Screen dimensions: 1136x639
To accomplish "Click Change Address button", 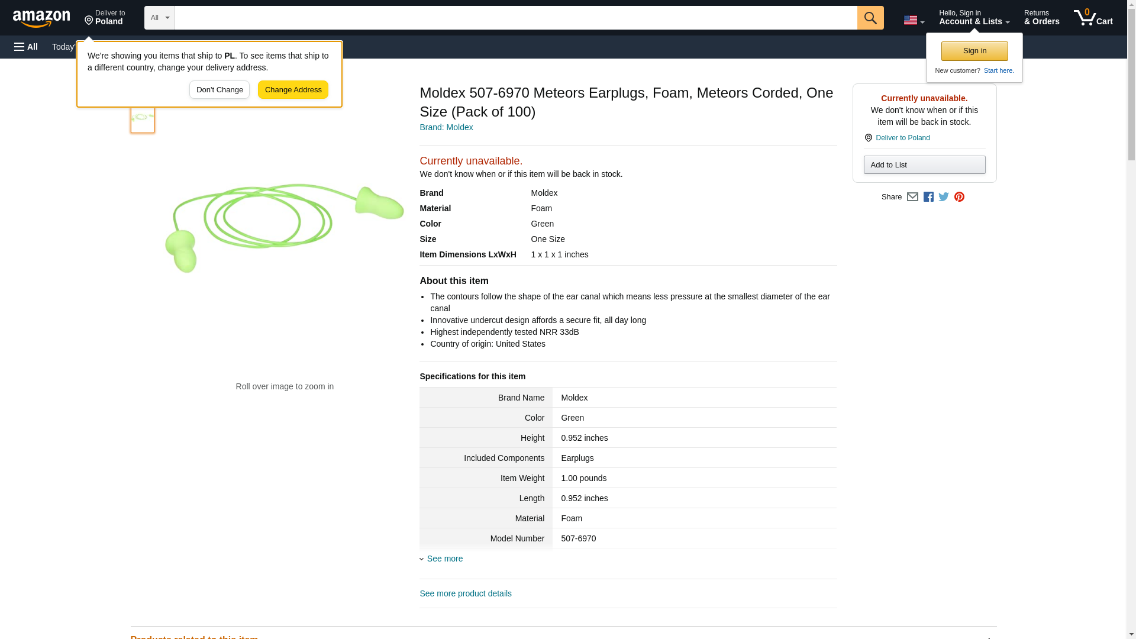I will tap(293, 90).
